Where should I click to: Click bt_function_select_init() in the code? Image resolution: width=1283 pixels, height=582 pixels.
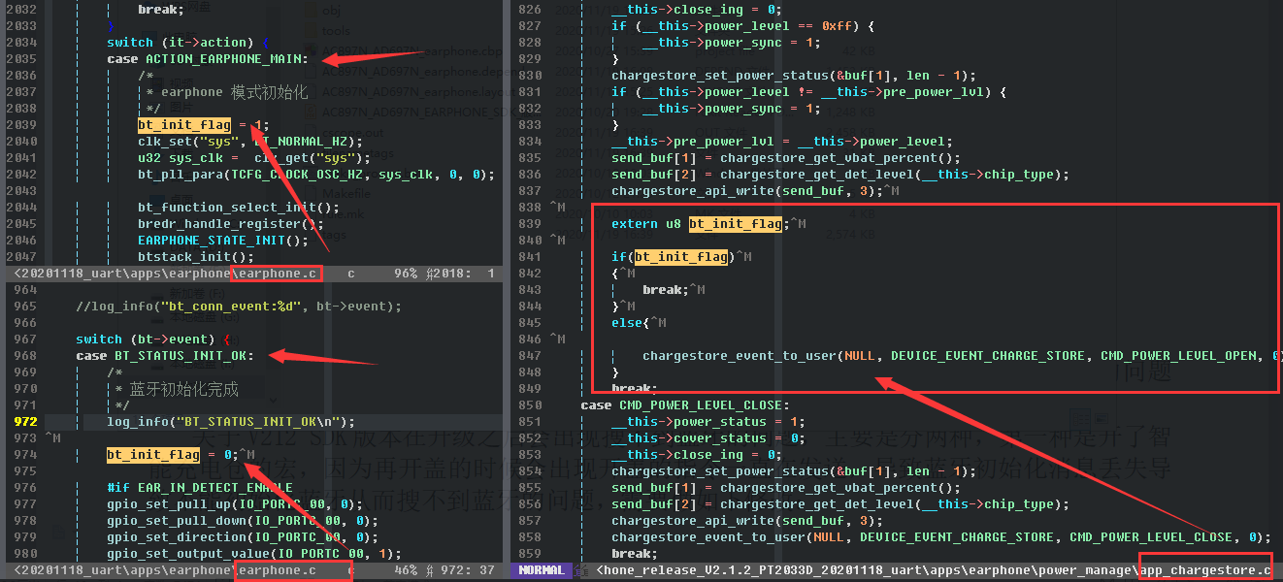pos(239,208)
